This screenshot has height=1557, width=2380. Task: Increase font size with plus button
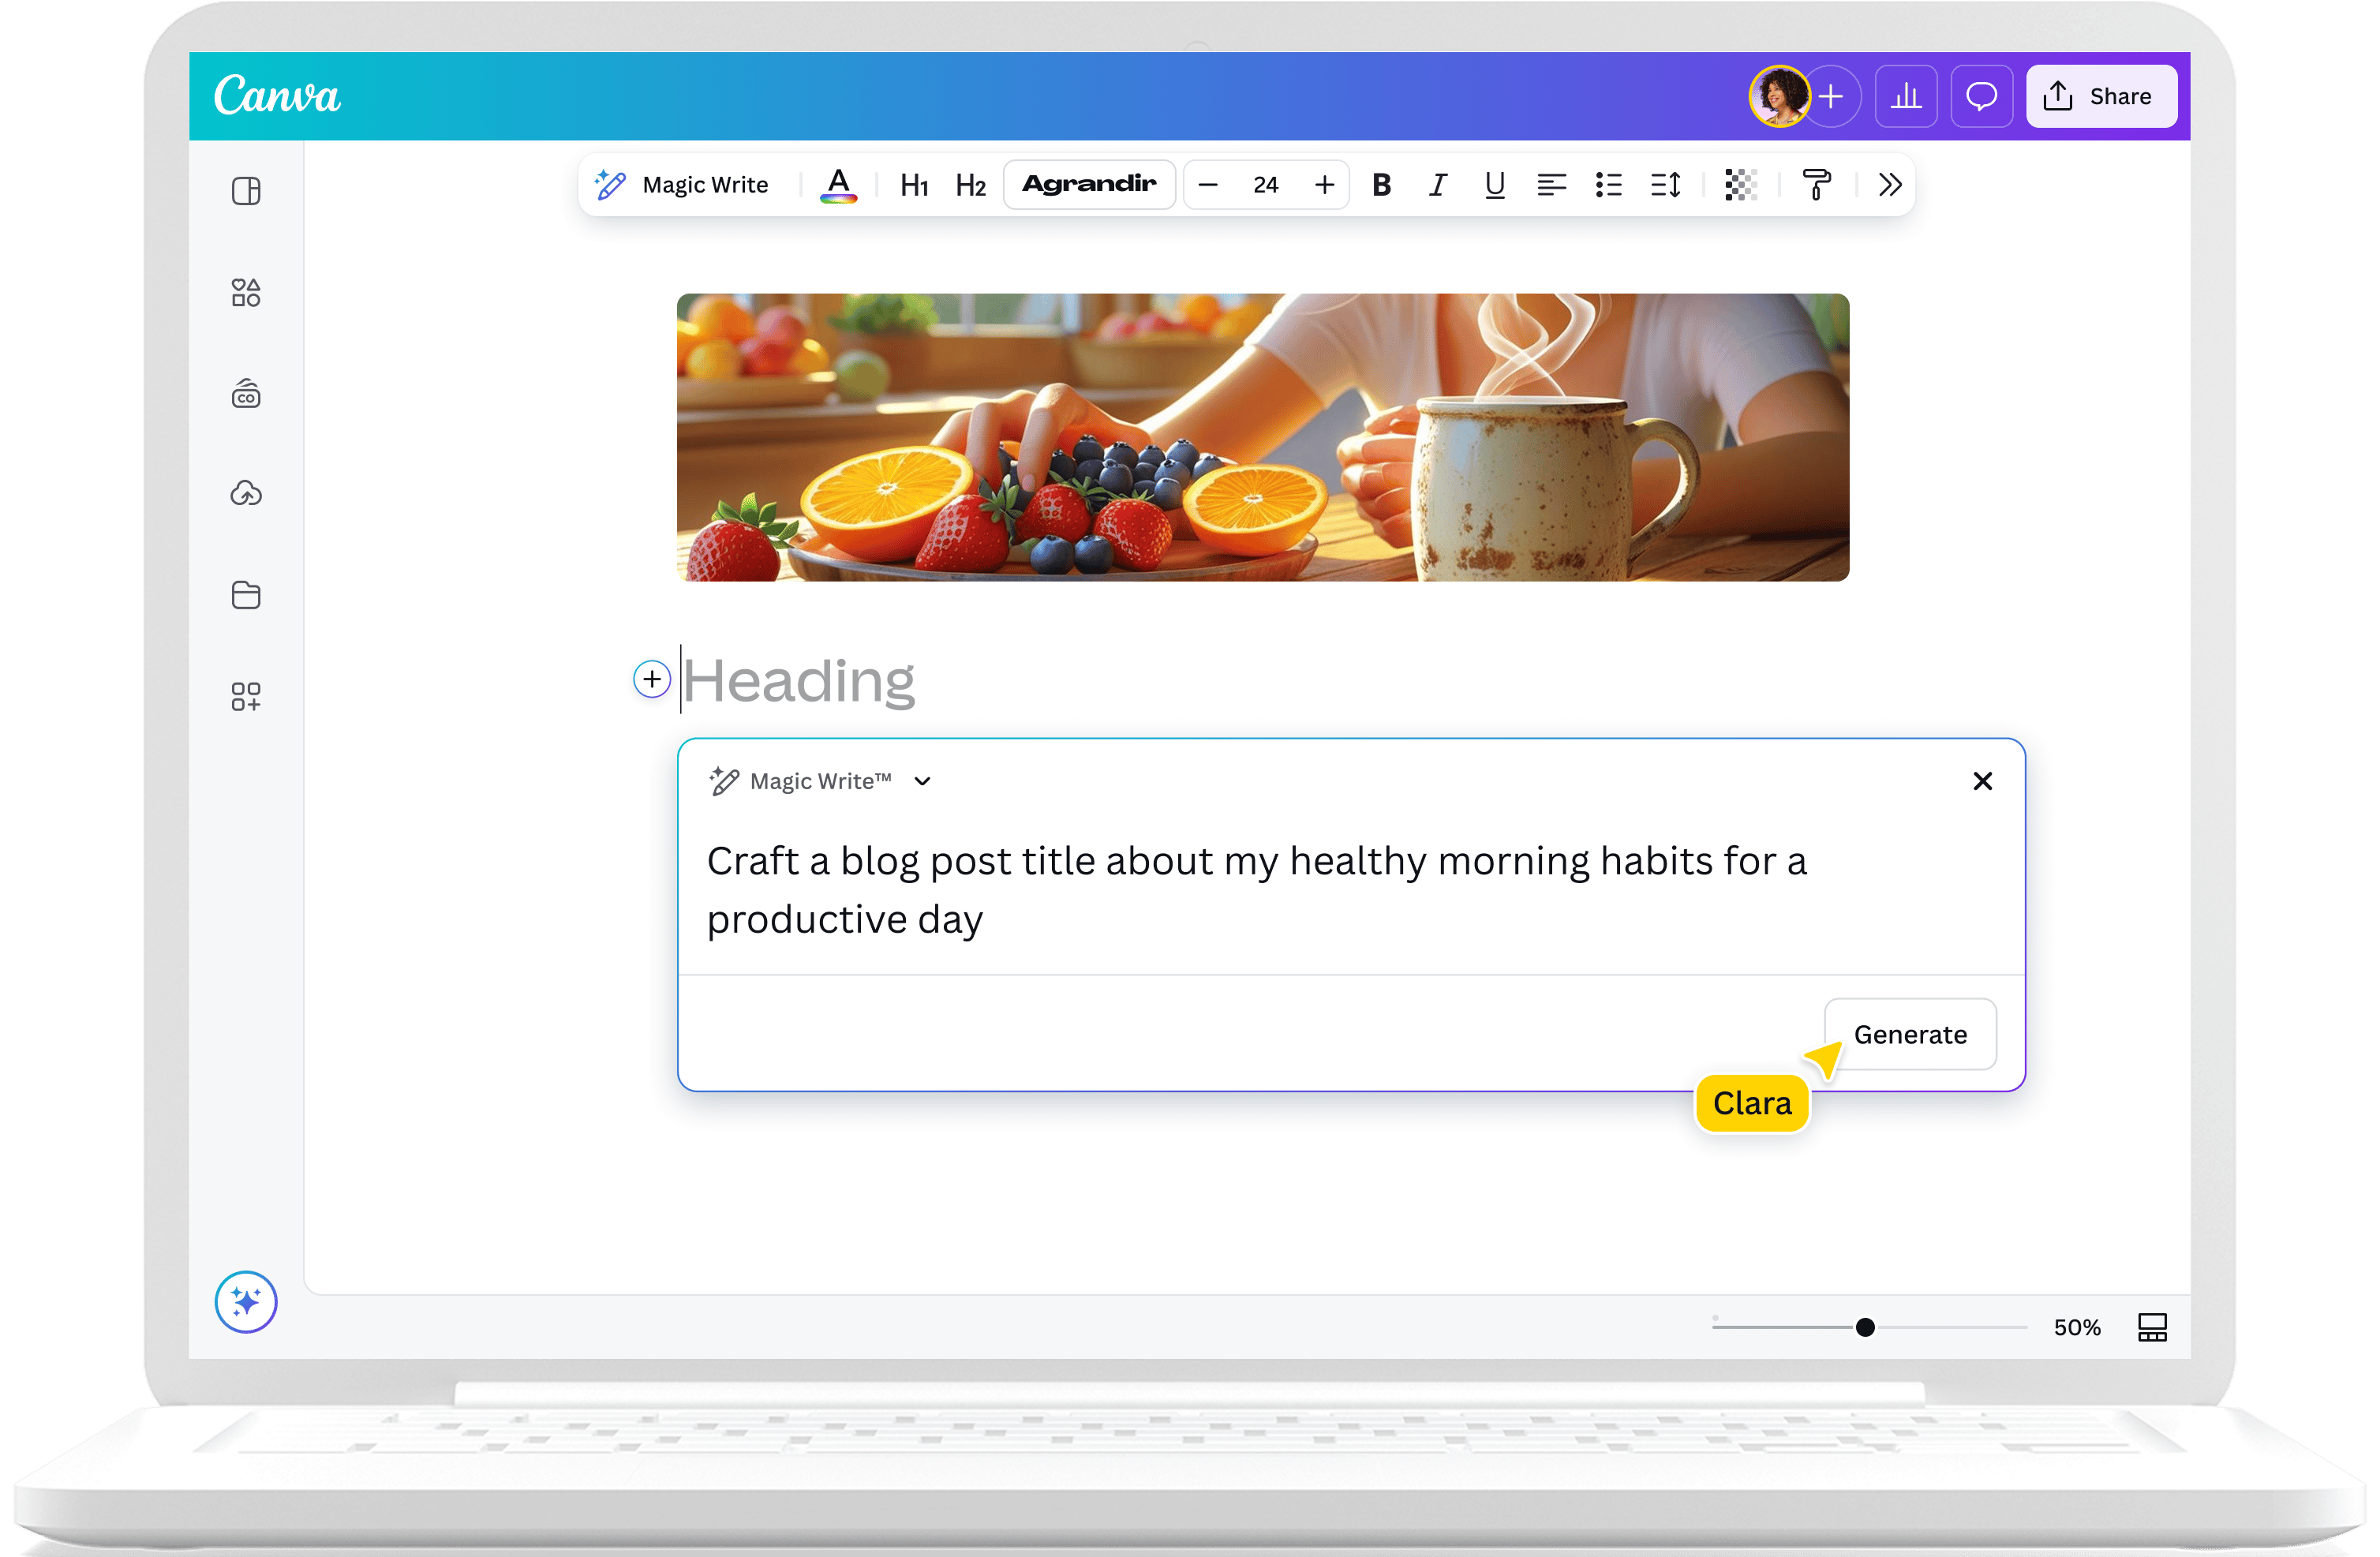click(x=1324, y=184)
